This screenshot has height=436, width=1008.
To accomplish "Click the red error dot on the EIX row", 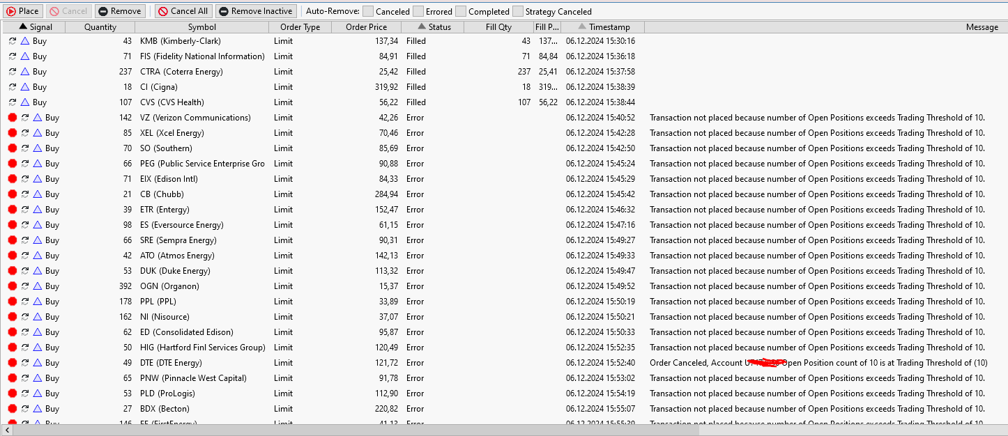I will 13,179.
